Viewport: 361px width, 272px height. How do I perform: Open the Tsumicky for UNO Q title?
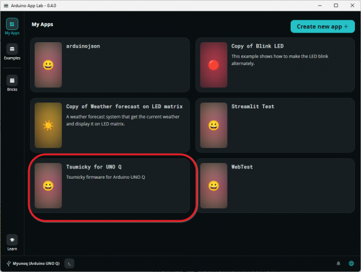(x=94, y=167)
